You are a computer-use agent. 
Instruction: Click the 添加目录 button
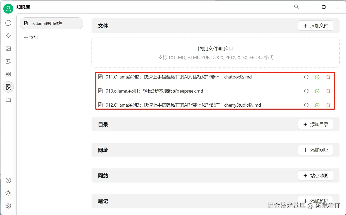pyautogui.click(x=316, y=125)
